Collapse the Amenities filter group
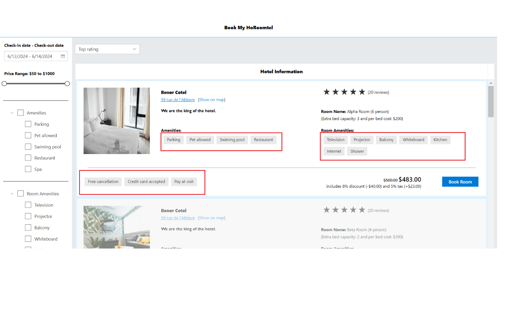Viewport: 506px width, 328px height. [x=12, y=113]
